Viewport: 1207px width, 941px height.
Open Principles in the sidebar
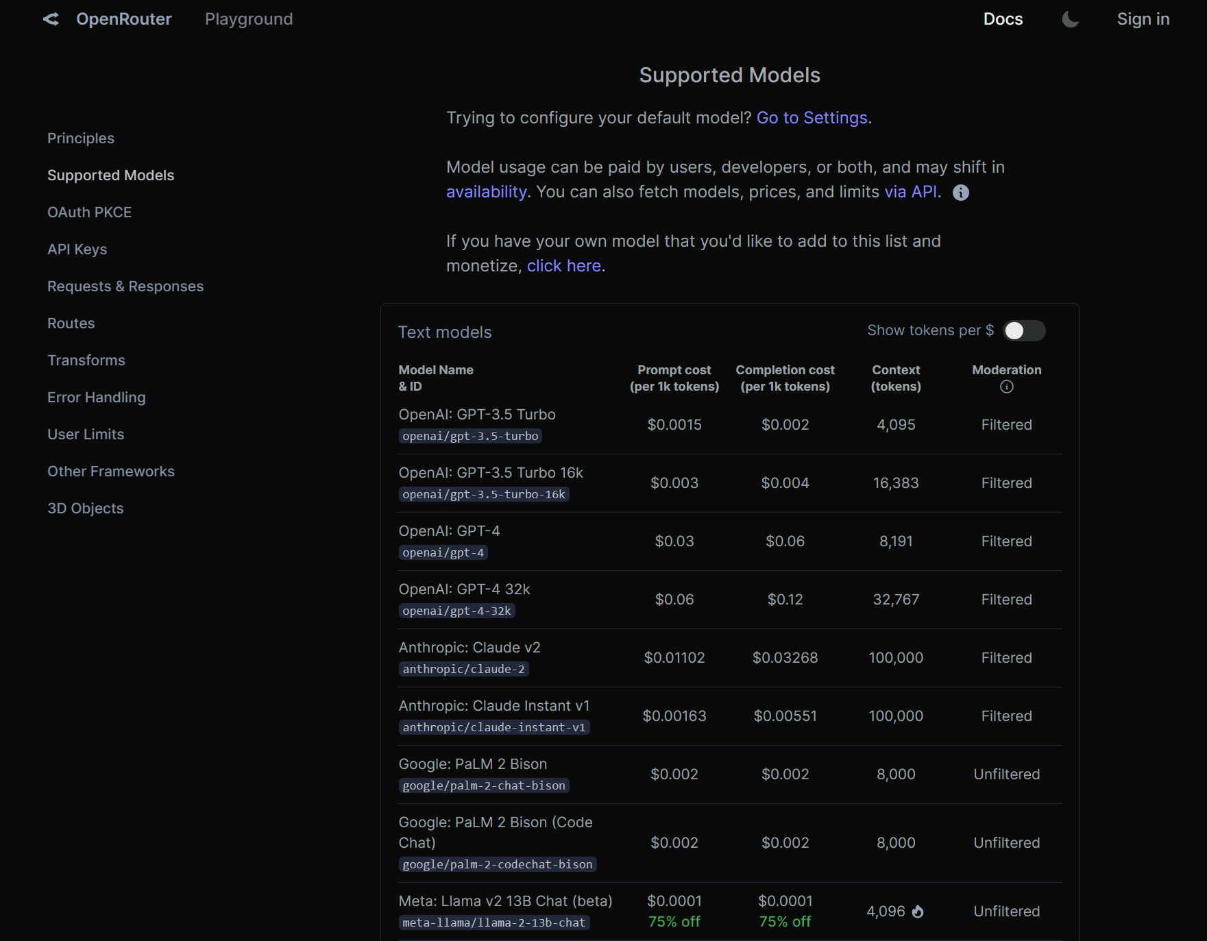click(81, 138)
